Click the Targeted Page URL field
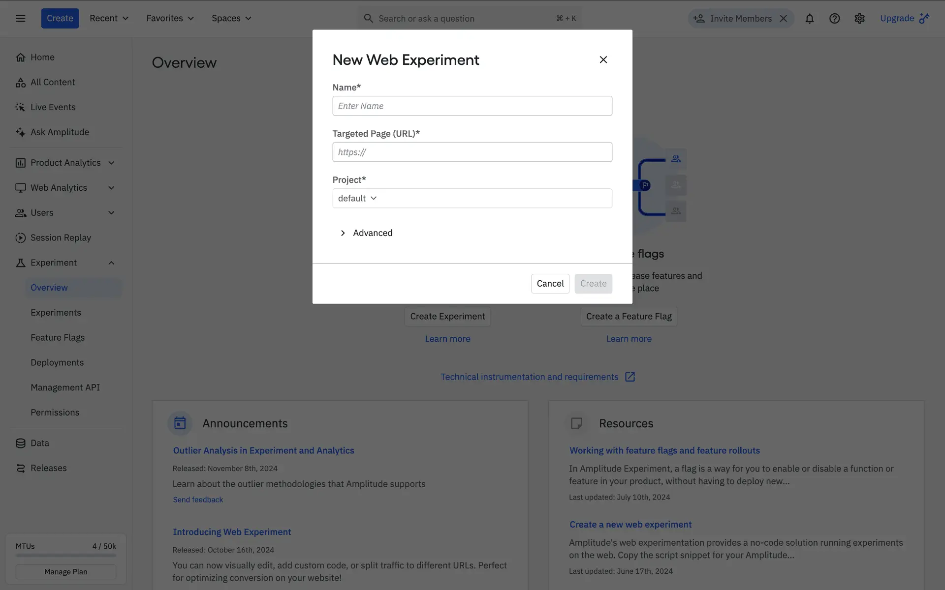Viewport: 945px width, 590px height. tap(472, 152)
